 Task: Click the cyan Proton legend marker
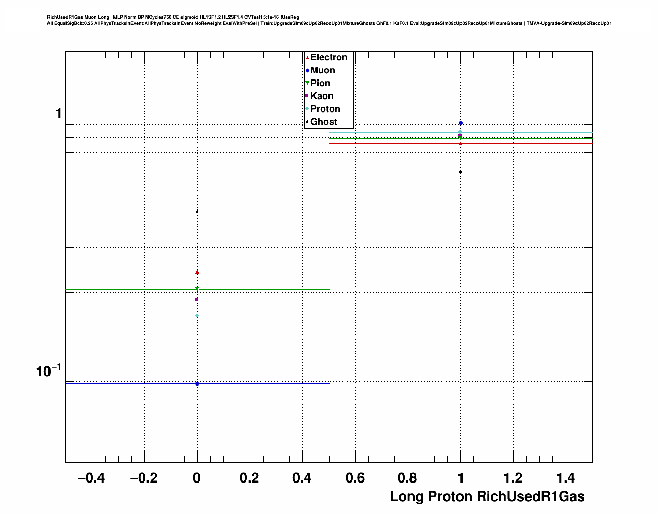point(307,109)
